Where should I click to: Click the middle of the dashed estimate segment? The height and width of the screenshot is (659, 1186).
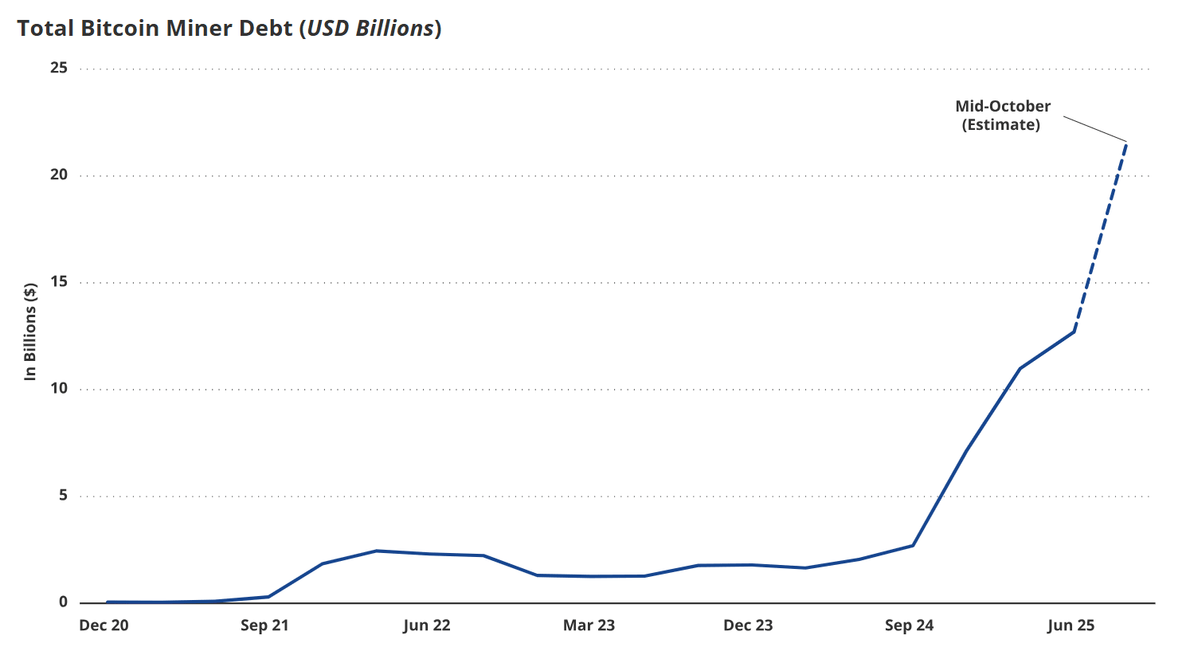1101,237
